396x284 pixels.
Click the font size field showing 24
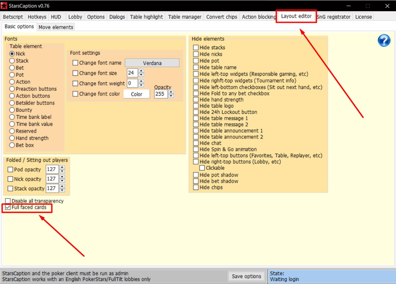[x=132, y=73]
